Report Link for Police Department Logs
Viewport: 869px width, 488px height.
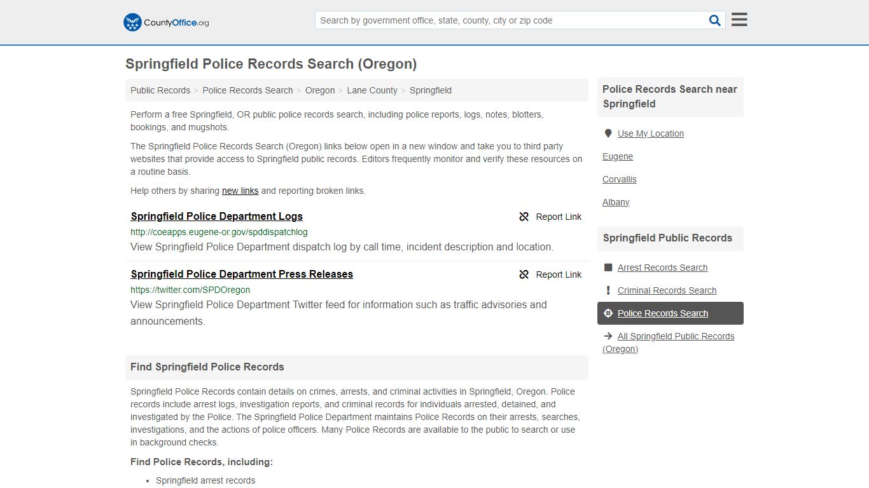pyautogui.click(x=550, y=217)
